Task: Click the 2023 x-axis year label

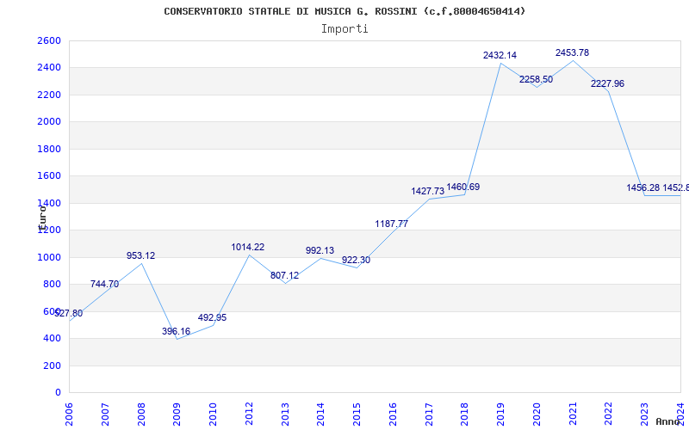Action: coord(644,414)
